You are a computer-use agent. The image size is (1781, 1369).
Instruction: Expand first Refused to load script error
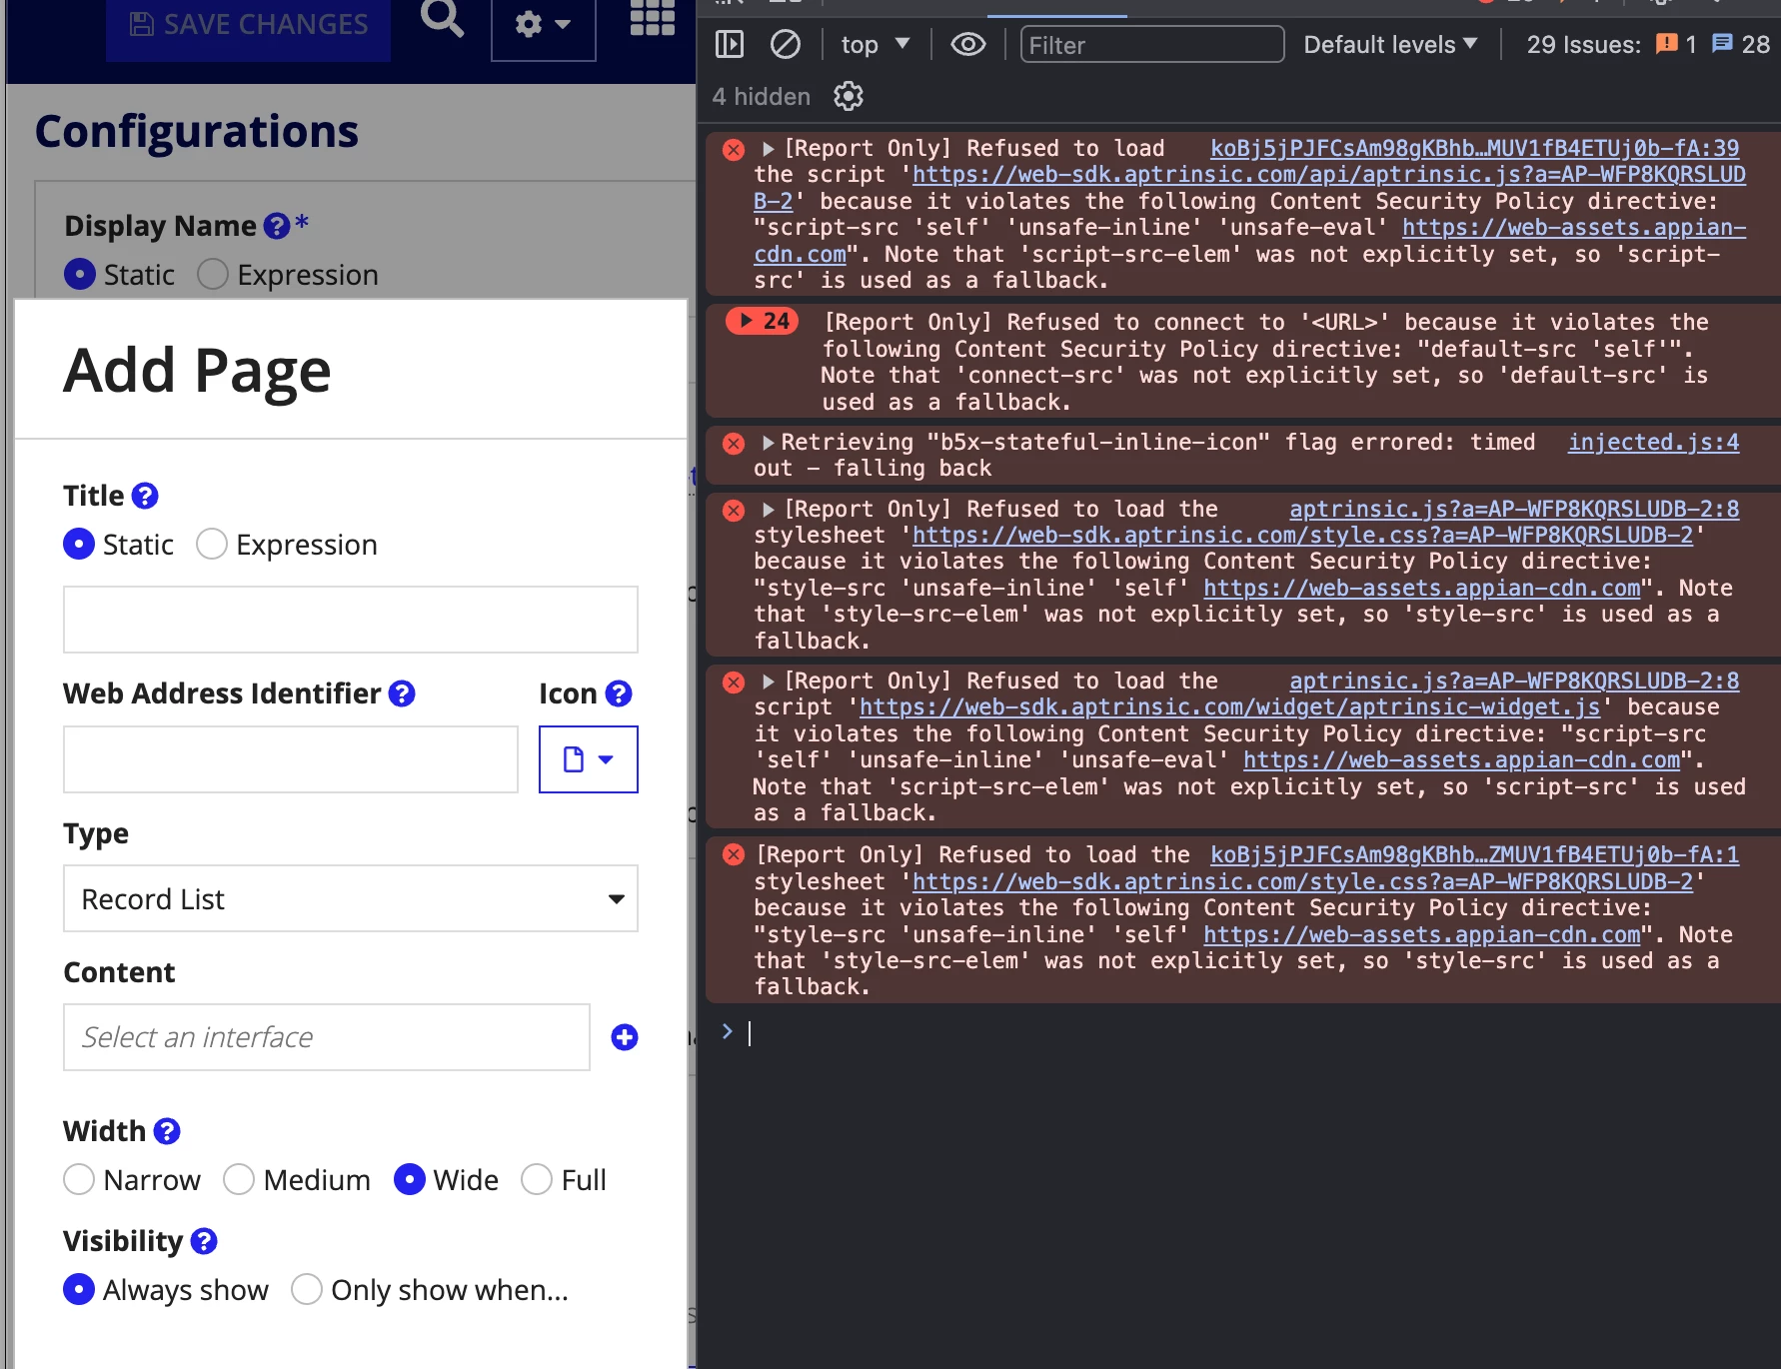(768, 149)
